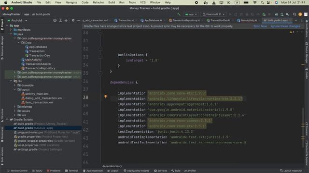Switch to the TransactionRepository.kt tab
Viewport: 309px width, 173px height.
(184, 20)
